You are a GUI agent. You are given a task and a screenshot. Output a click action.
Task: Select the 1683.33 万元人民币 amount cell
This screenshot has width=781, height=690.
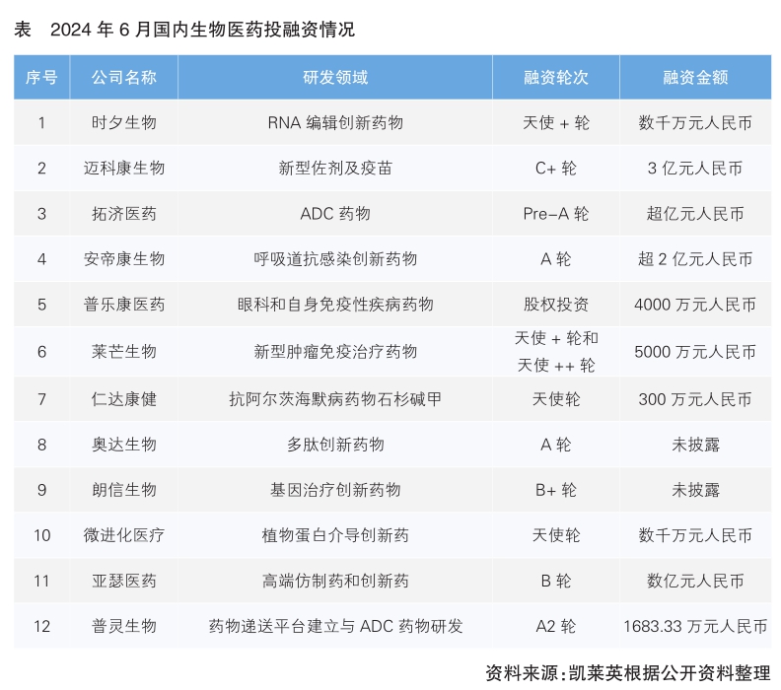pyautogui.click(x=695, y=626)
